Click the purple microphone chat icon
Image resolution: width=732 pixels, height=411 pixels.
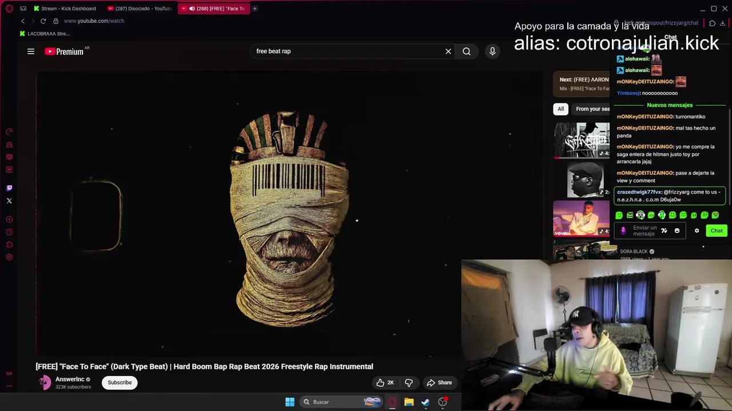pyautogui.click(x=623, y=231)
